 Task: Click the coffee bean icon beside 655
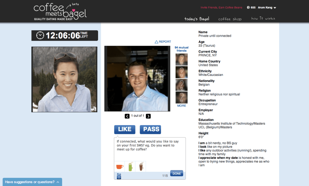(x=248, y=8)
